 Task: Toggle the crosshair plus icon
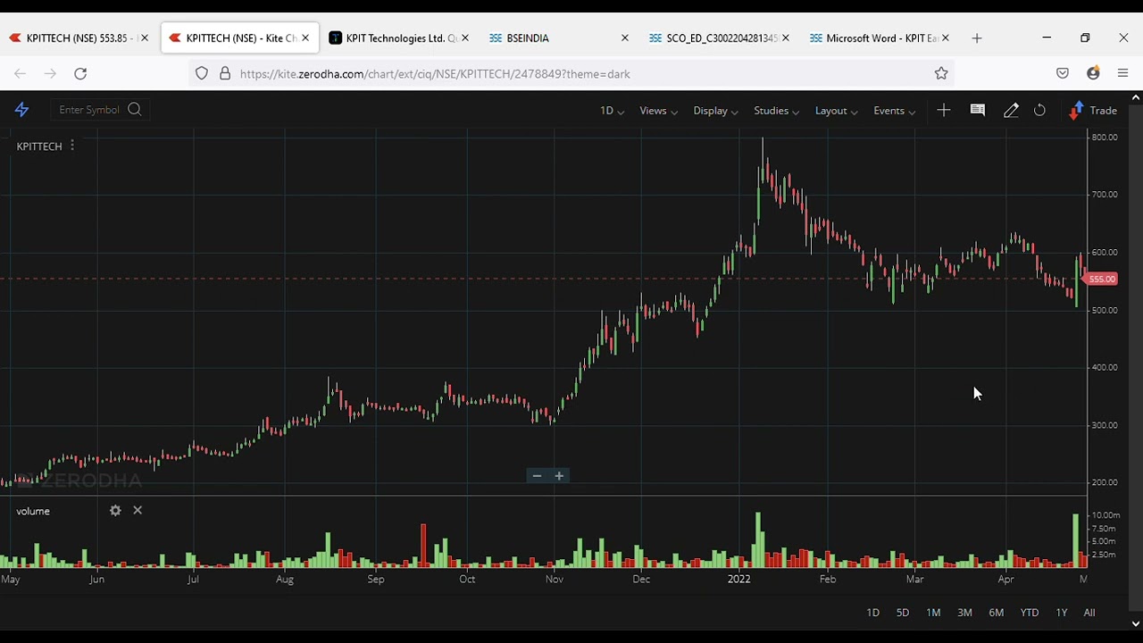pyautogui.click(x=944, y=110)
